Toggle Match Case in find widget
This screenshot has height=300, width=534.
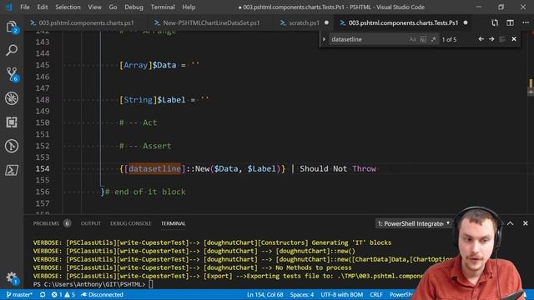[x=412, y=39]
